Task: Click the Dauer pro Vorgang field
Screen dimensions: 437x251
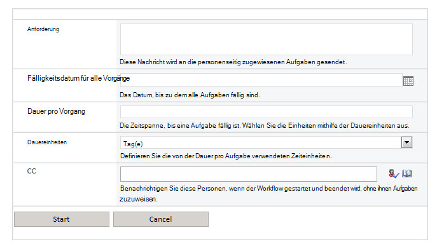Action: pyautogui.click(x=266, y=112)
